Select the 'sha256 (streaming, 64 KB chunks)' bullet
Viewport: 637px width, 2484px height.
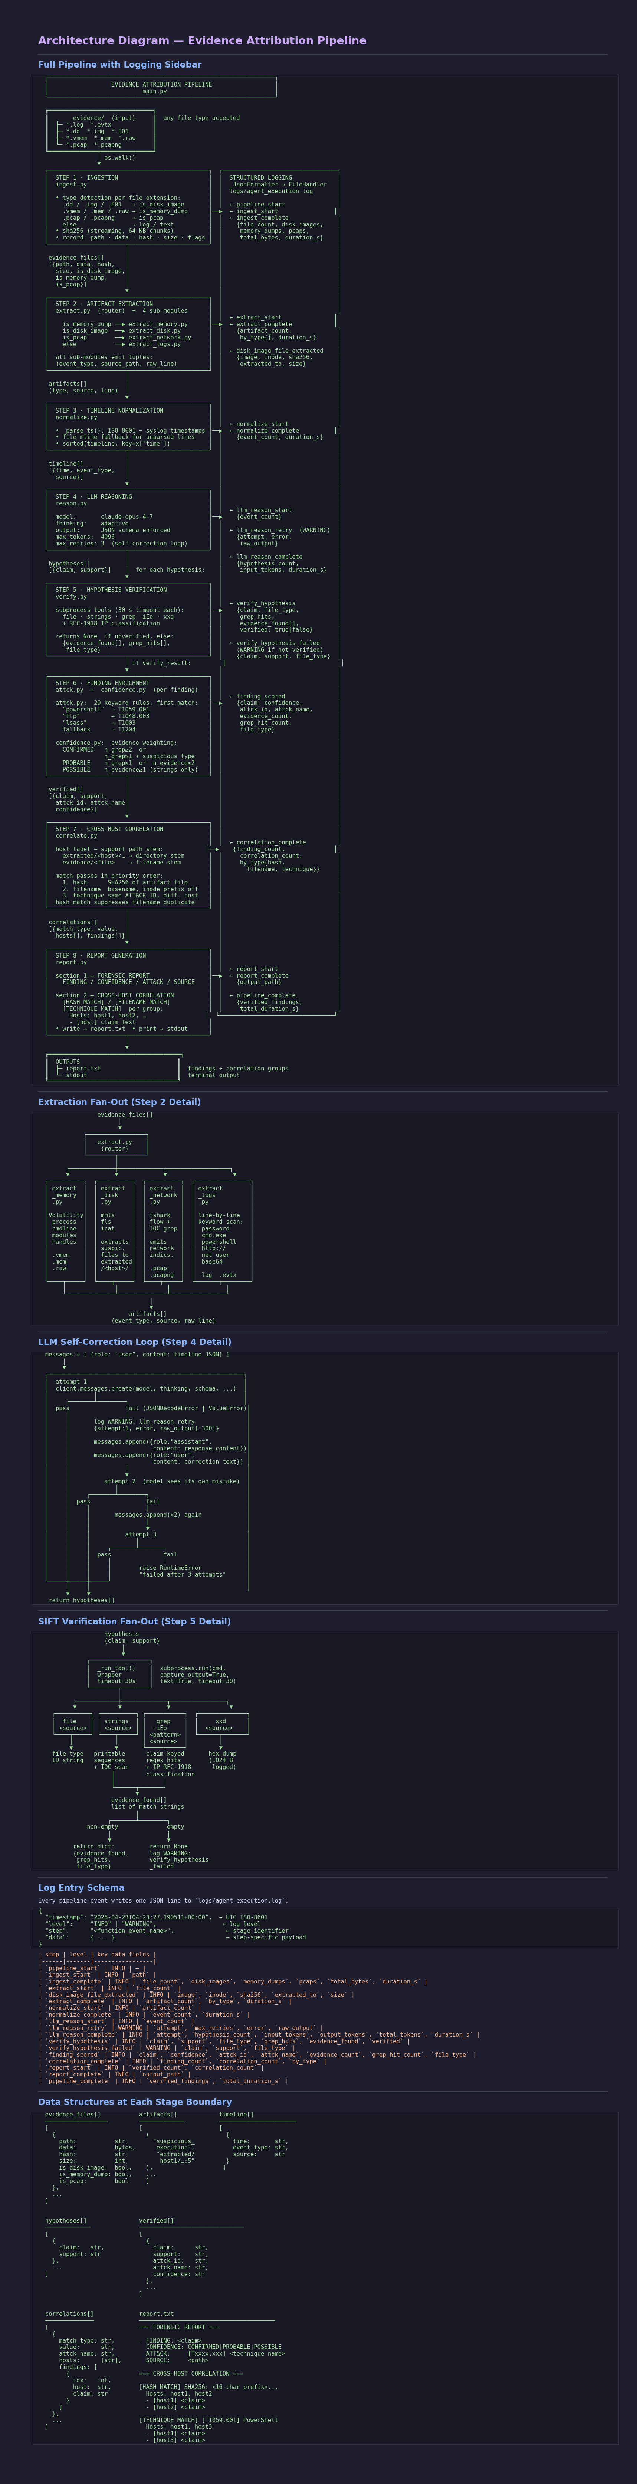pyautogui.click(x=115, y=231)
